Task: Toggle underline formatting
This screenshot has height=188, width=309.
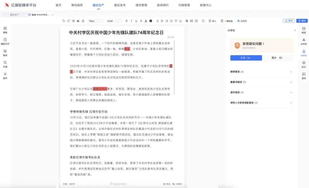Action: [x=136, y=21]
